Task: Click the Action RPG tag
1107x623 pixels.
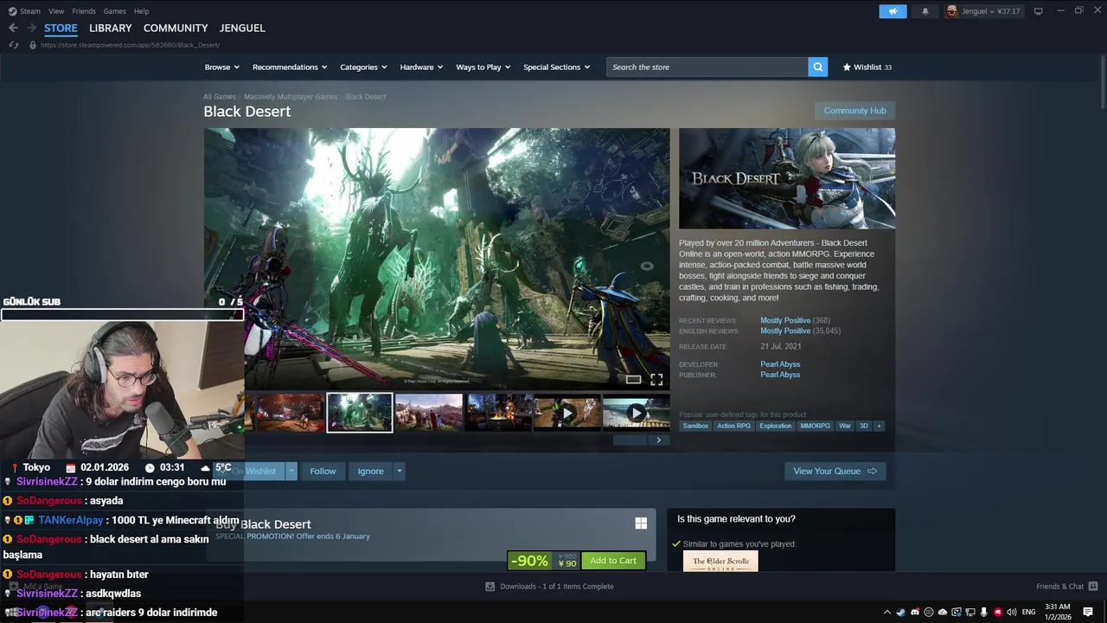Action: [x=733, y=426]
